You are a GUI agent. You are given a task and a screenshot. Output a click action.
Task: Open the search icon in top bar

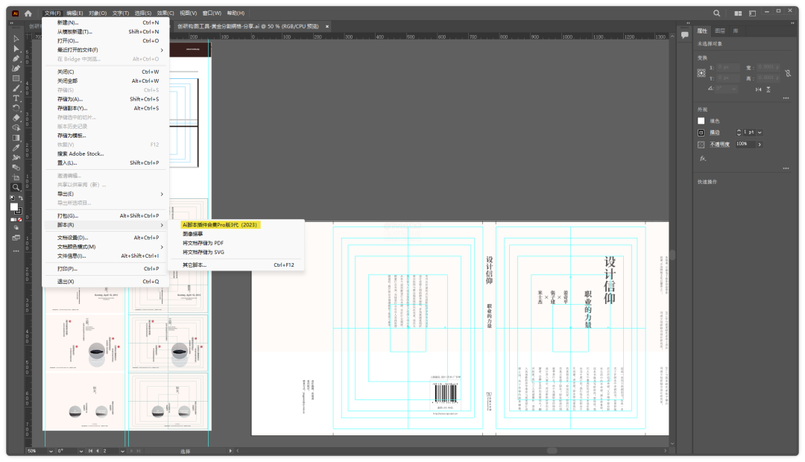[717, 13]
